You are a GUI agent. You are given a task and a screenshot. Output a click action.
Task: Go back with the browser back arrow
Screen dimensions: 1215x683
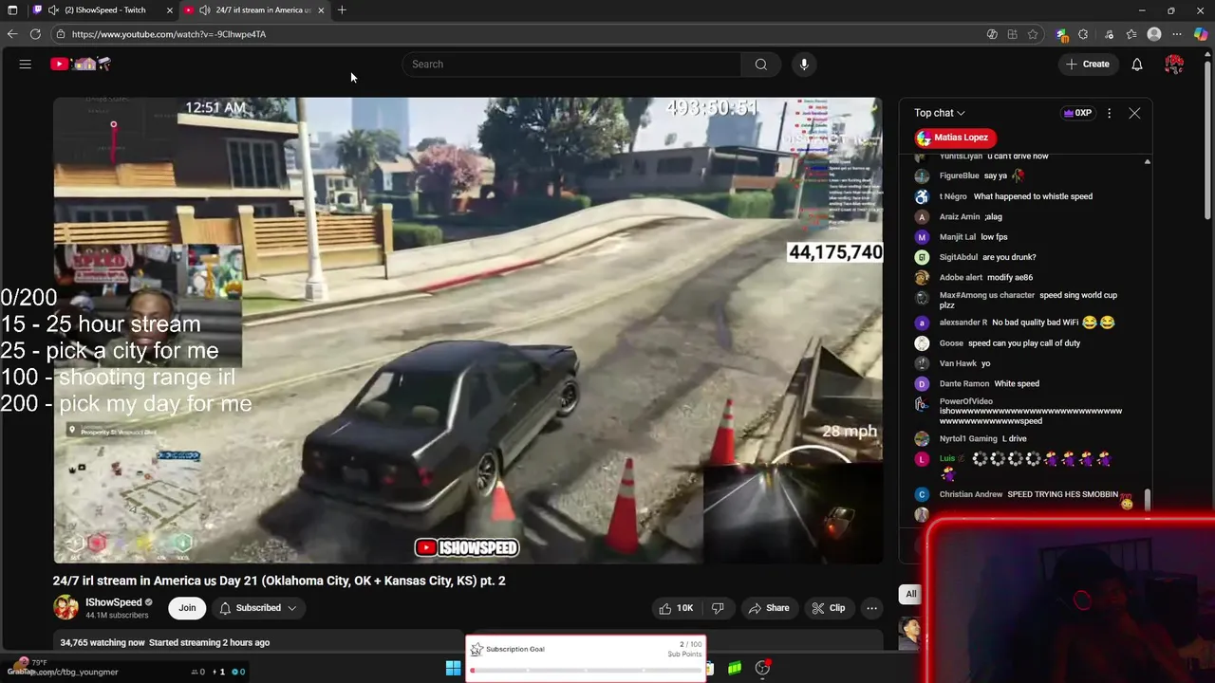12,34
